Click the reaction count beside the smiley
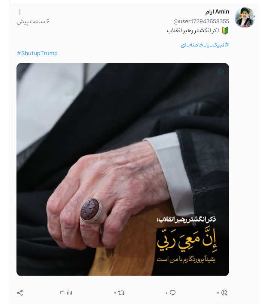This screenshot has width=259, height=306. (x=218, y=293)
